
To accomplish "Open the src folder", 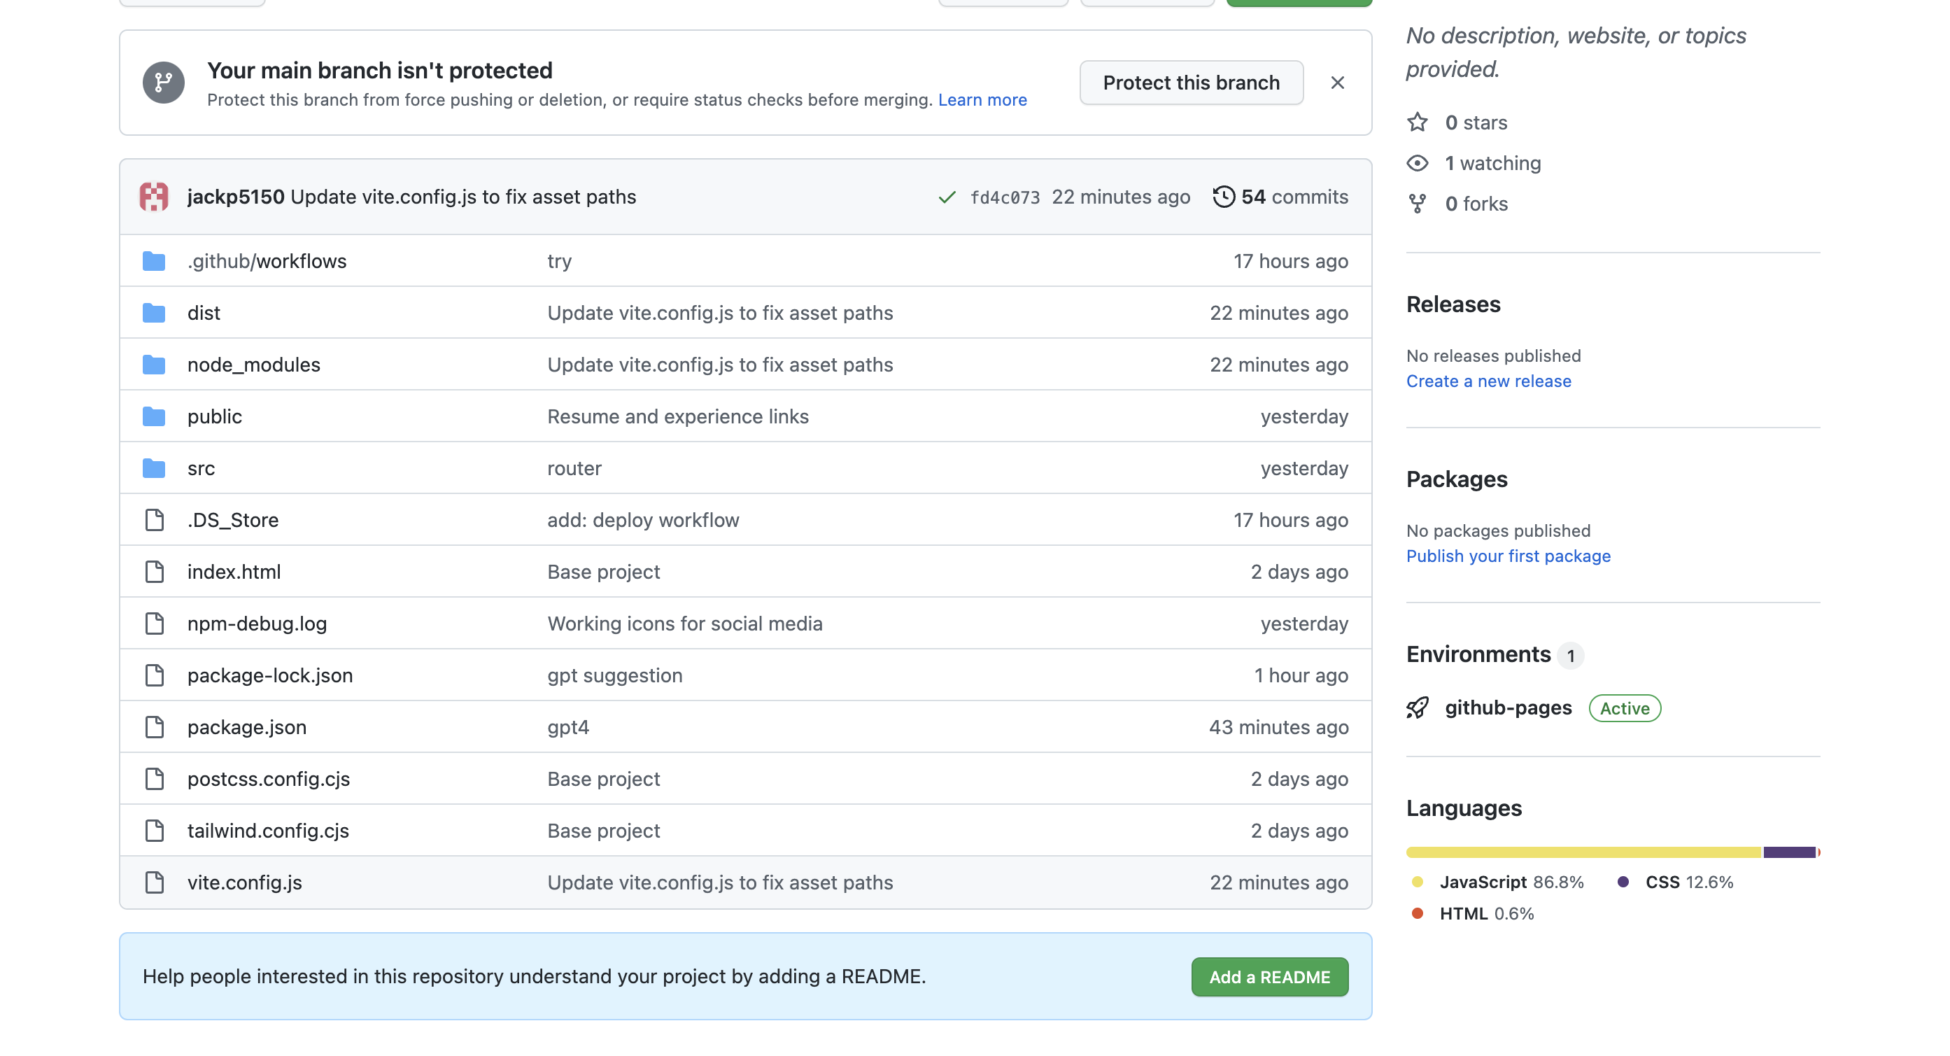I will [x=201, y=469].
